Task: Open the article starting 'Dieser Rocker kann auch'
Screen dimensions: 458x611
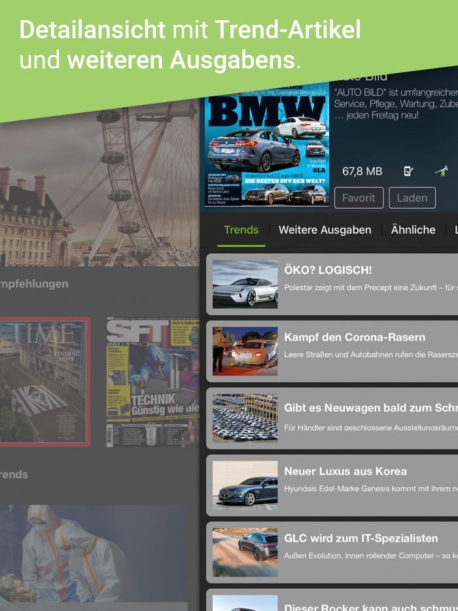Action: pyautogui.click(x=332, y=600)
